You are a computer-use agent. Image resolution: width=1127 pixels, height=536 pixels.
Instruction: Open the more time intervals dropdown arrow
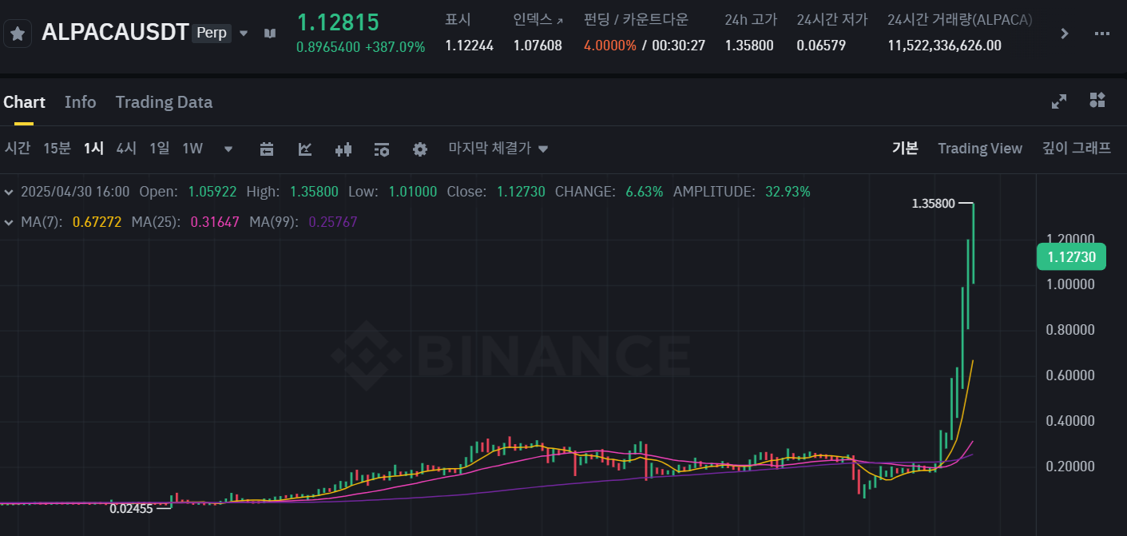228,149
